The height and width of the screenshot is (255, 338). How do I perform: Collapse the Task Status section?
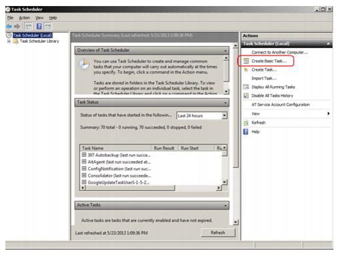click(225, 103)
